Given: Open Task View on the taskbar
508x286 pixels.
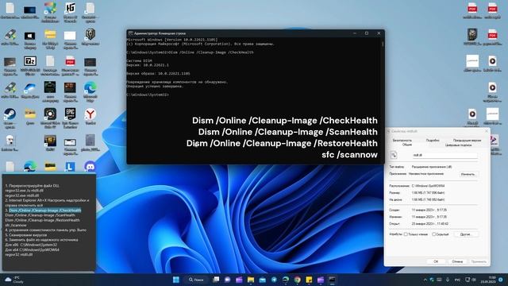Looking at the screenshot, I should pos(216,280).
